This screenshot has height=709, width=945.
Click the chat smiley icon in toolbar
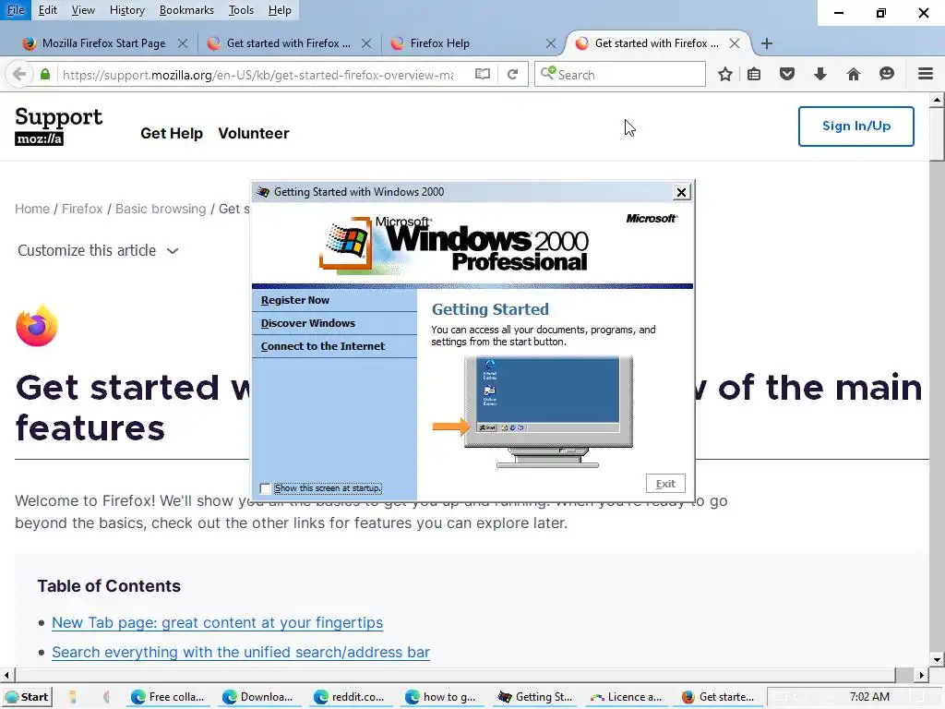887,74
